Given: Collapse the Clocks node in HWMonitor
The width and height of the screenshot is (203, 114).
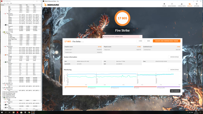Looking at the screenshot, I should click(x=4, y=76).
